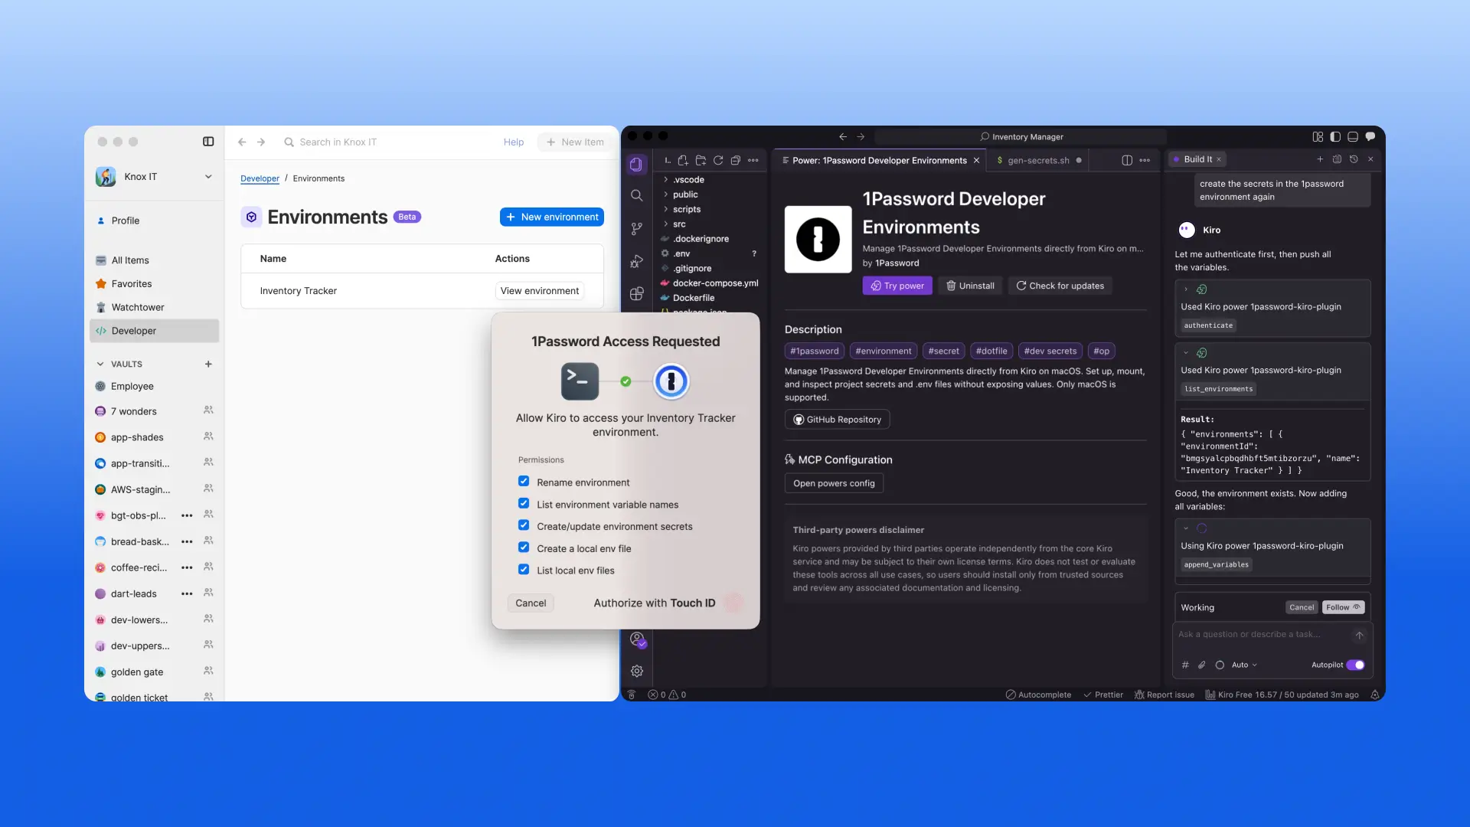Click View environment for Inventory Tracker
Screen dimensions: 1470x827
pos(540,291)
